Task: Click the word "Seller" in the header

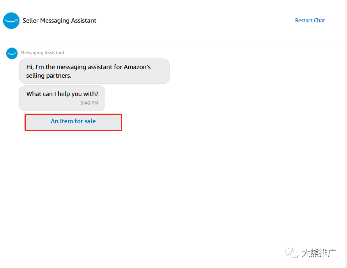Action: click(31, 21)
